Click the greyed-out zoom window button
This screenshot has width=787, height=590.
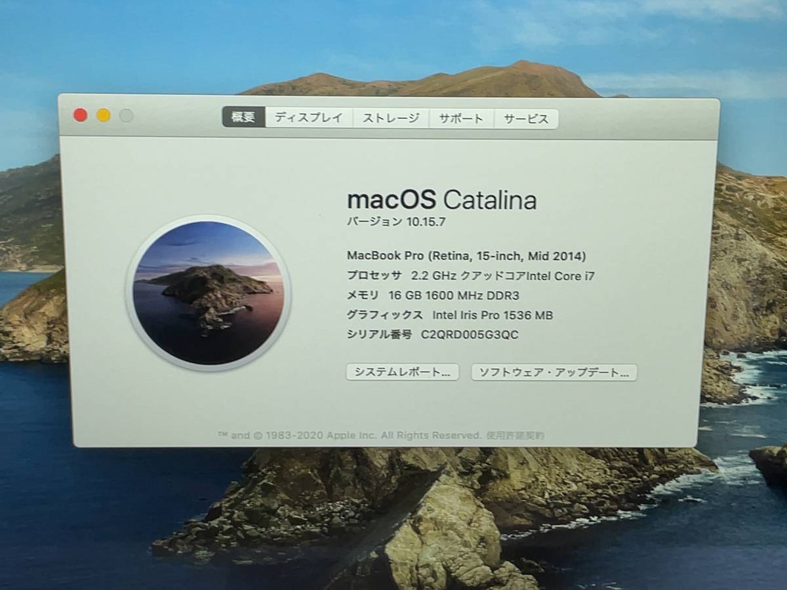[127, 116]
